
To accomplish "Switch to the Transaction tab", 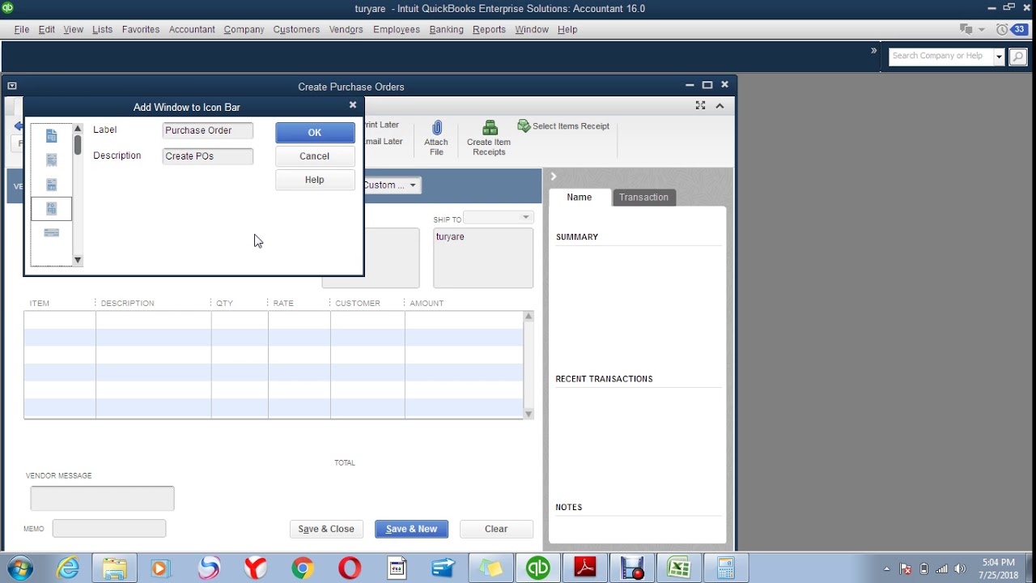I will [644, 198].
